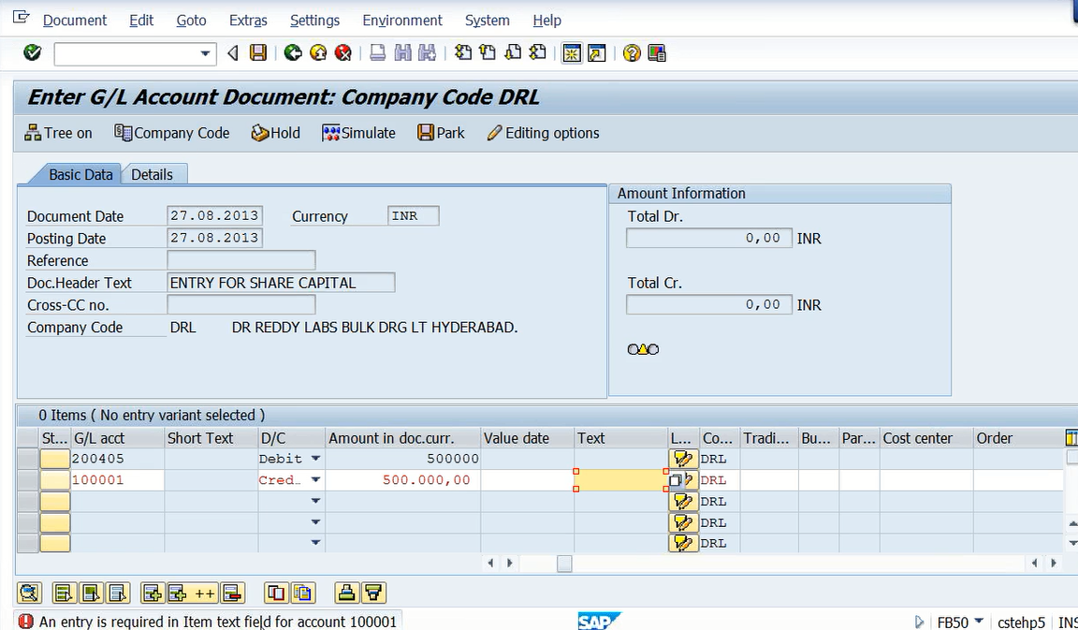Click the Create New Session icon
This screenshot has height=630, width=1078.
572,53
